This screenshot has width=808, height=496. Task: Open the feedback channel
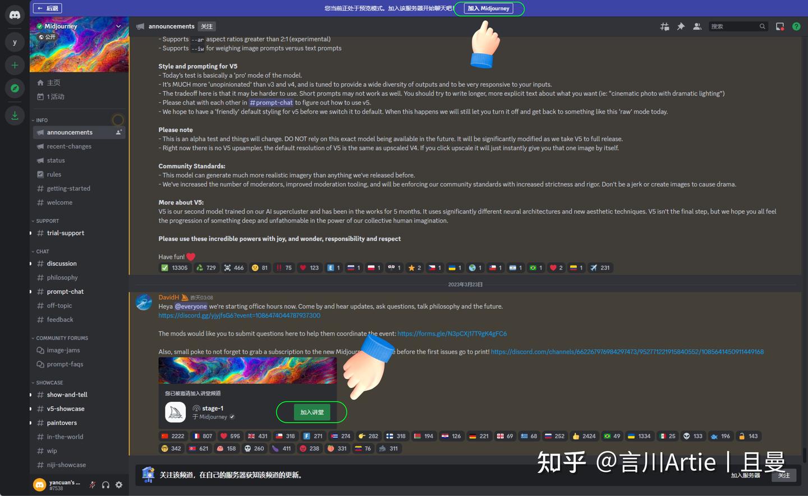[x=79, y=319]
